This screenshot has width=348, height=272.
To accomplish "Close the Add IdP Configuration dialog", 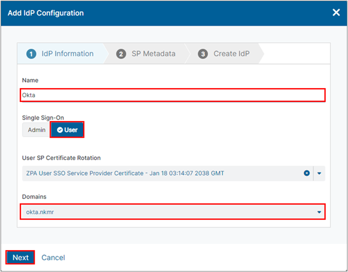I will click(336, 13).
